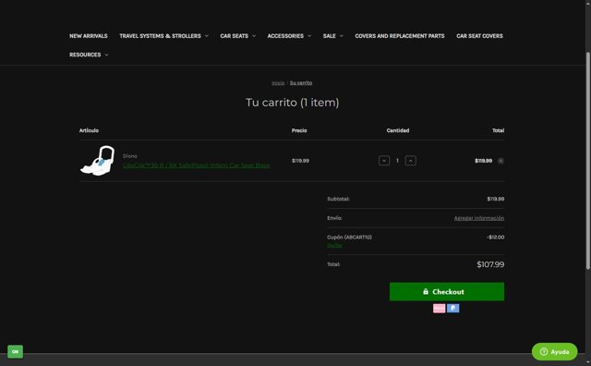Expand the Accessories chevron
This screenshot has width=591, height=366.
[x=309, y=36]
